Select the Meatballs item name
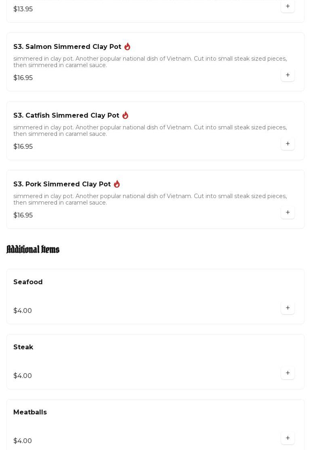The height and width of the screenshot is (450, 311). point(30,412)
